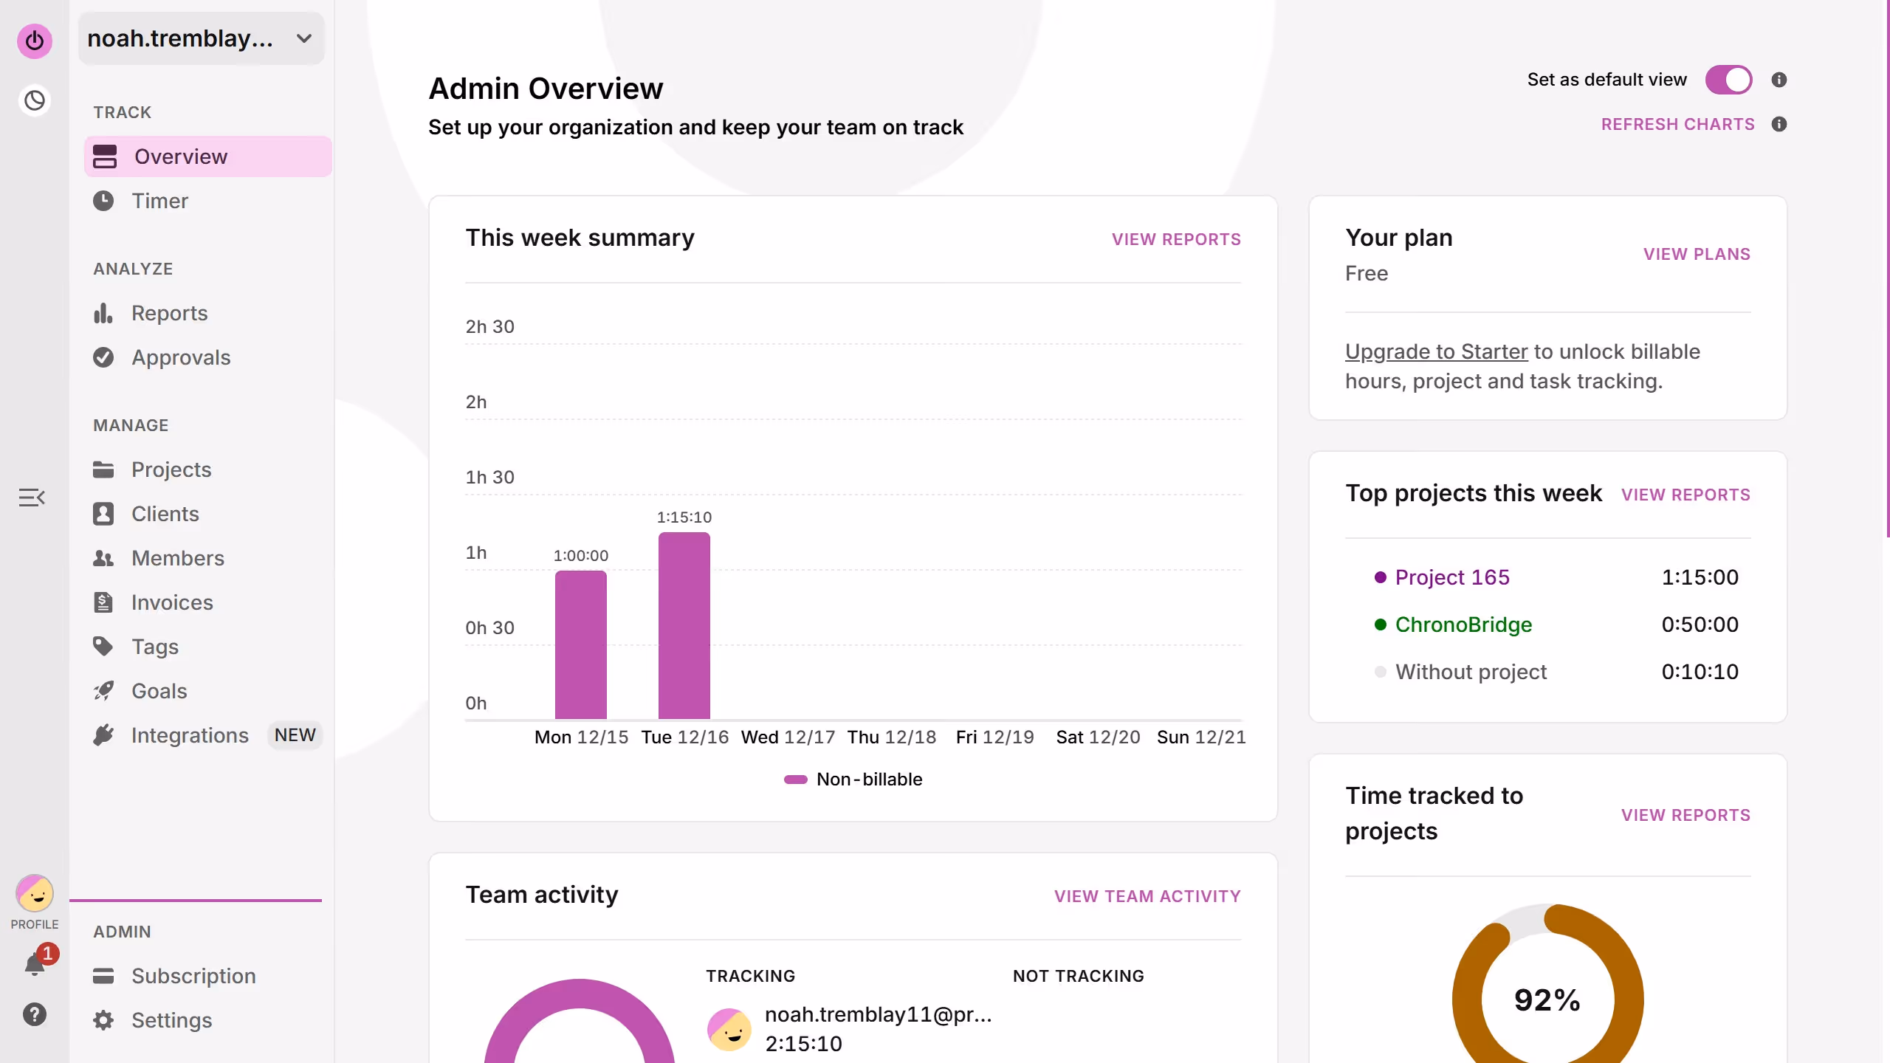Open the Invoices page
The width and height of the screenshot is (1890, 1063).
(x=208, y=602)
